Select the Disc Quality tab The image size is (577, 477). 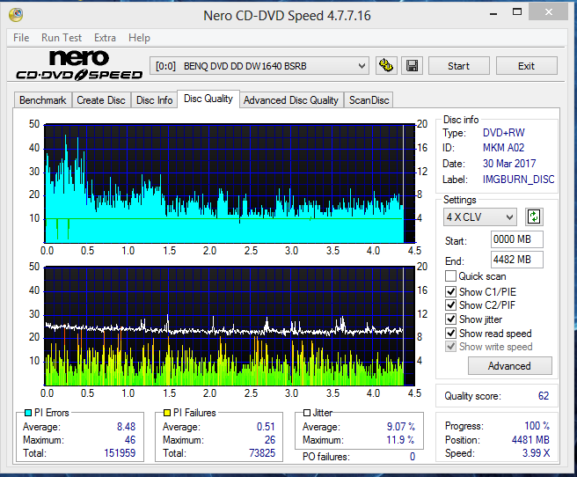pos(208,99)
